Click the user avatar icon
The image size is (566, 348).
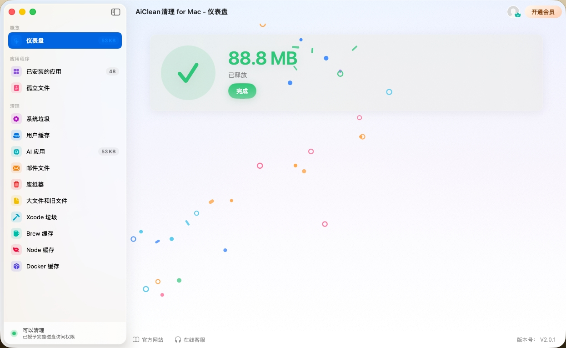(514, 12)
